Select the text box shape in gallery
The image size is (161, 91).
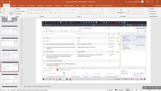[103, 9]
